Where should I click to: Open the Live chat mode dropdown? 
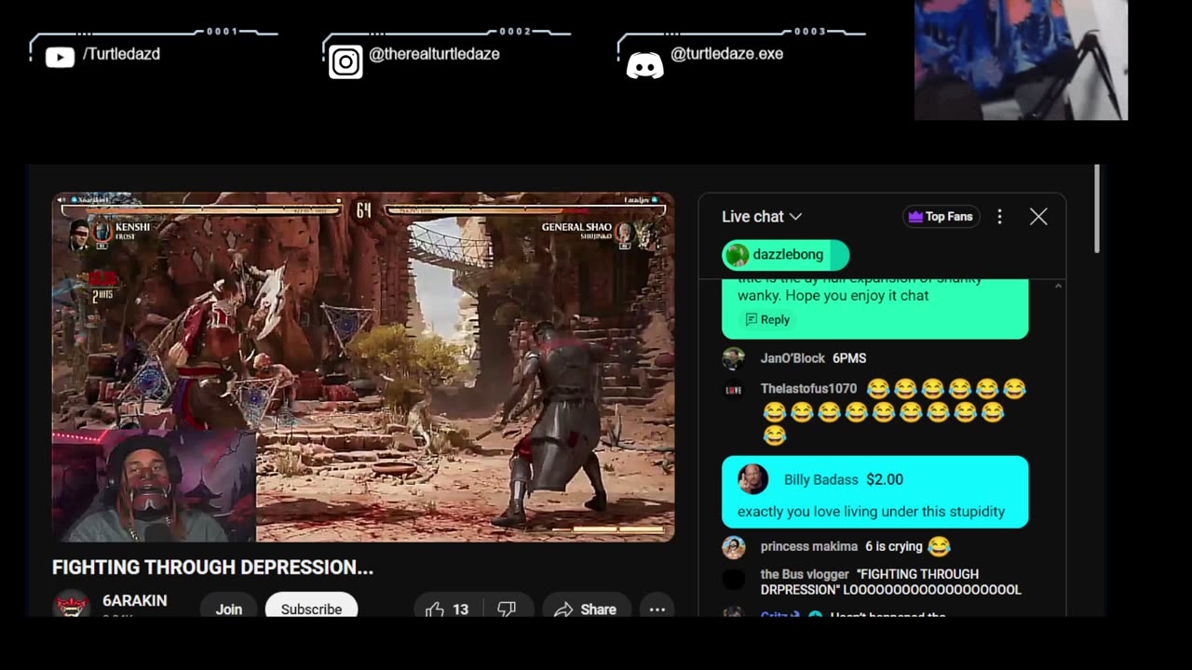[762, 217]
